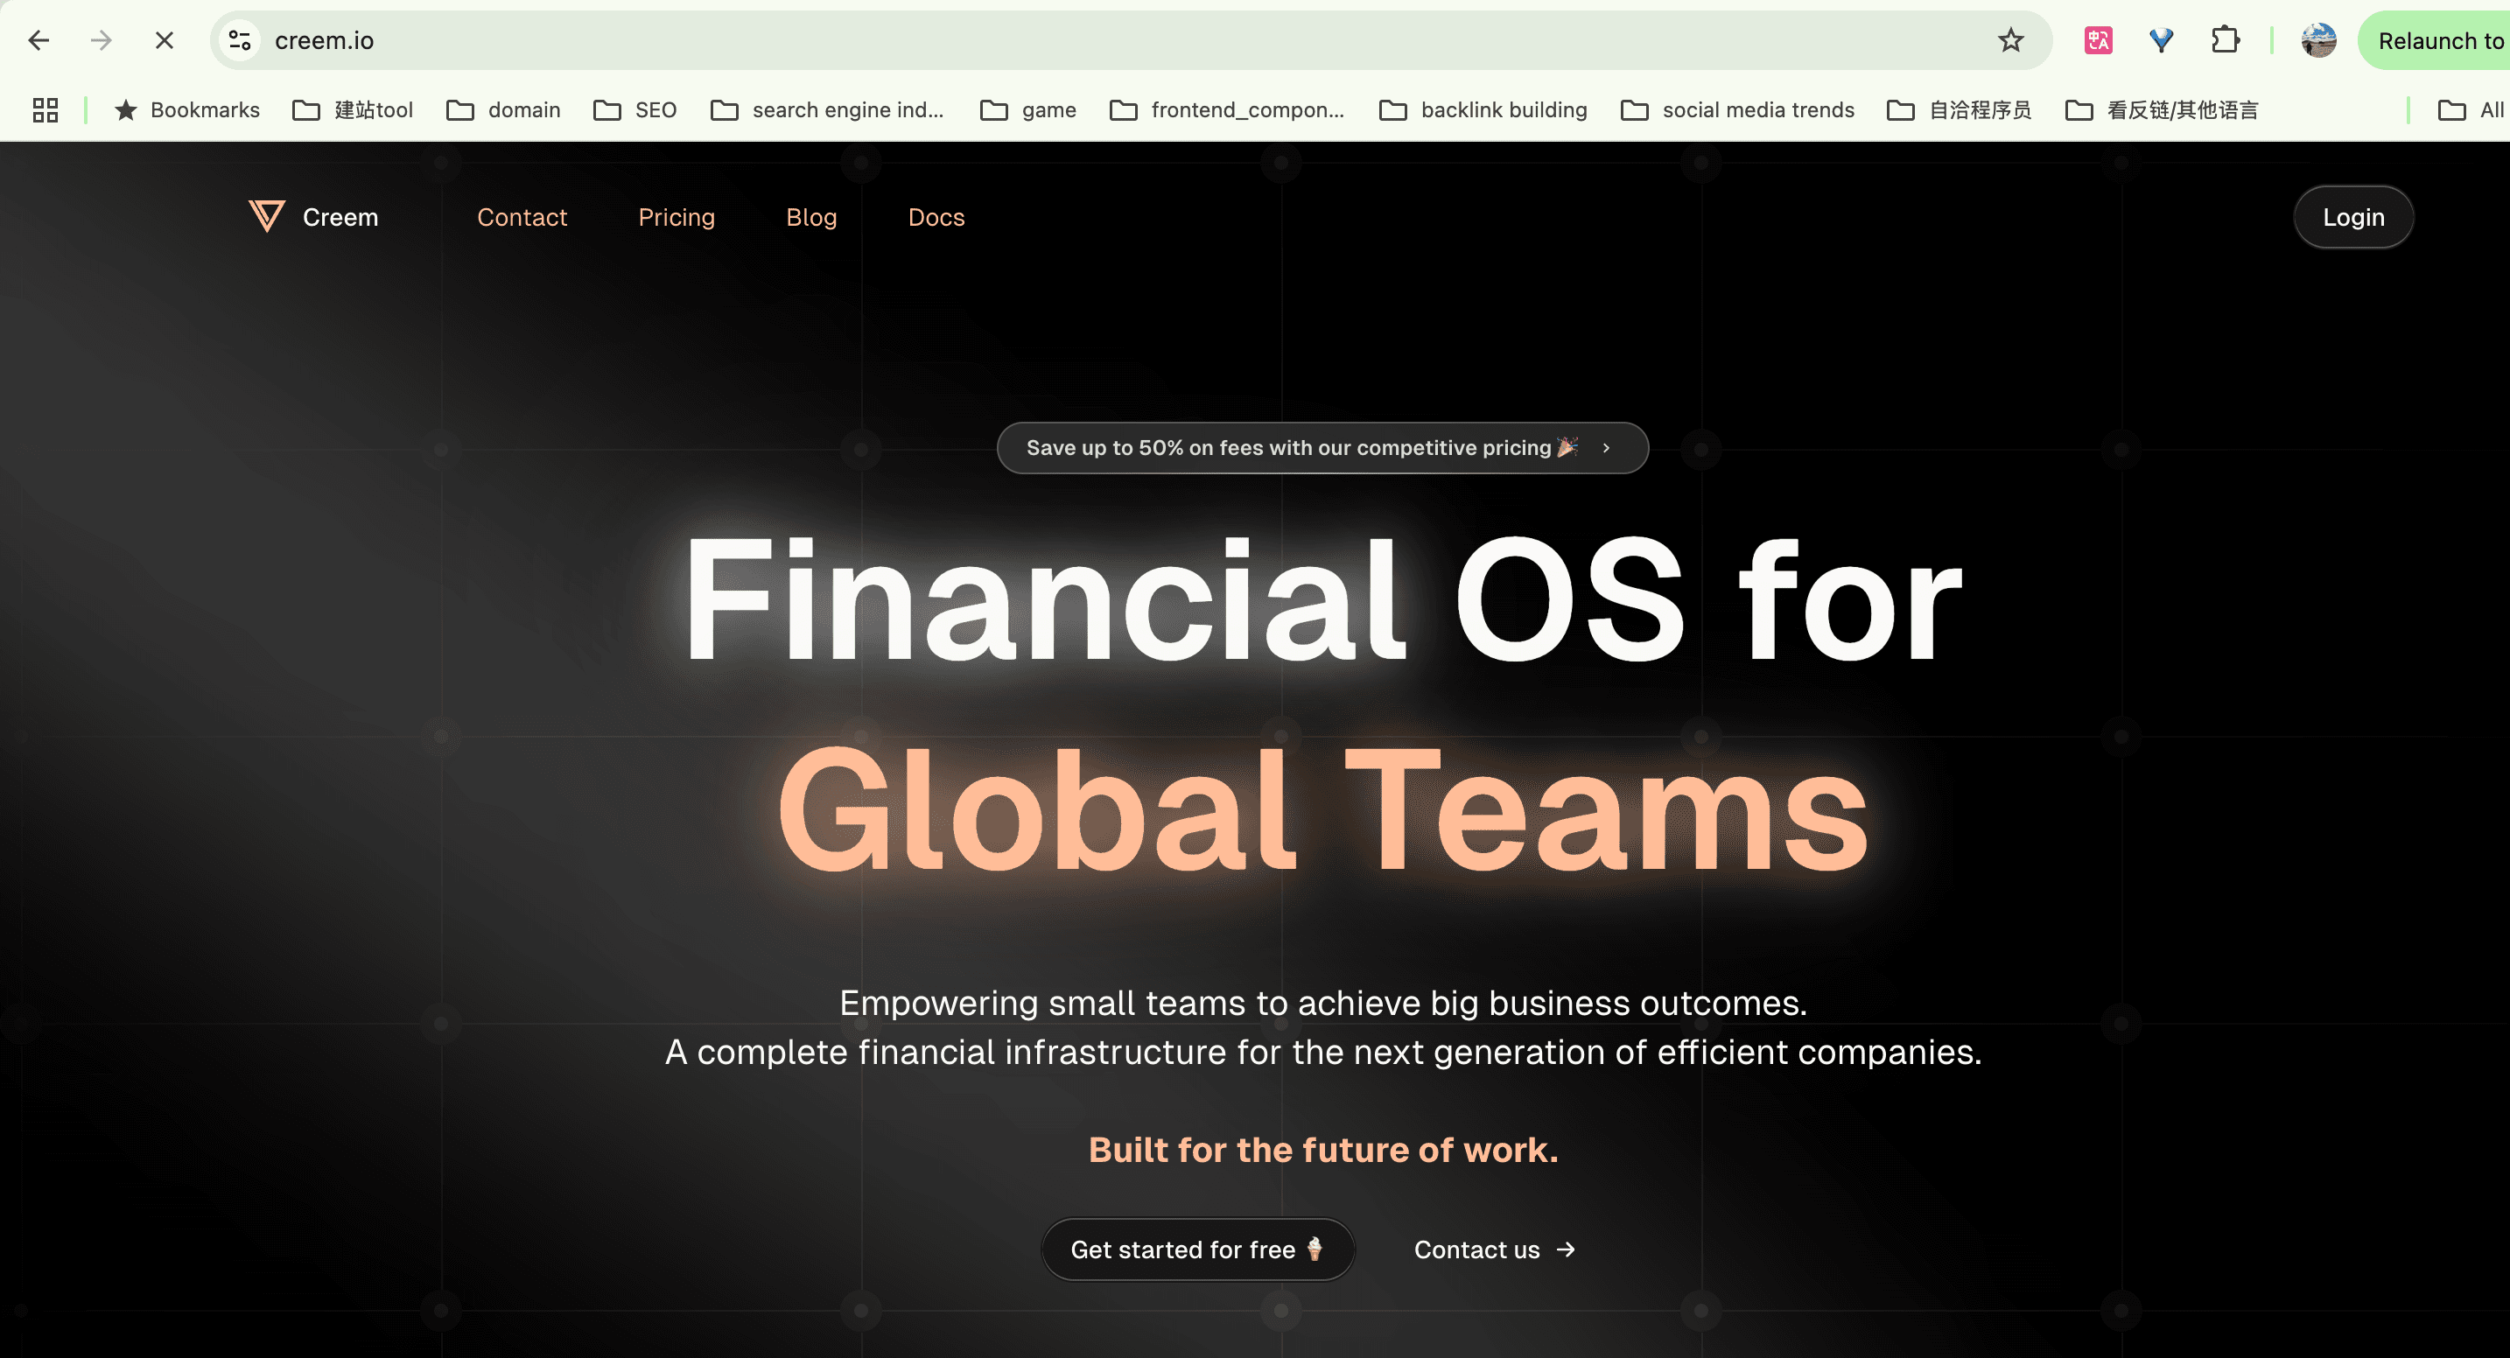Click the Empowering small teams sentence
The image size is (2510, 1358).
tap(1323, 1003)
